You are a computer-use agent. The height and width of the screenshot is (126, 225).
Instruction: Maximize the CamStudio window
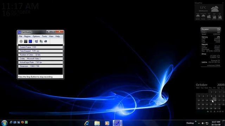[x=53, y=31]
